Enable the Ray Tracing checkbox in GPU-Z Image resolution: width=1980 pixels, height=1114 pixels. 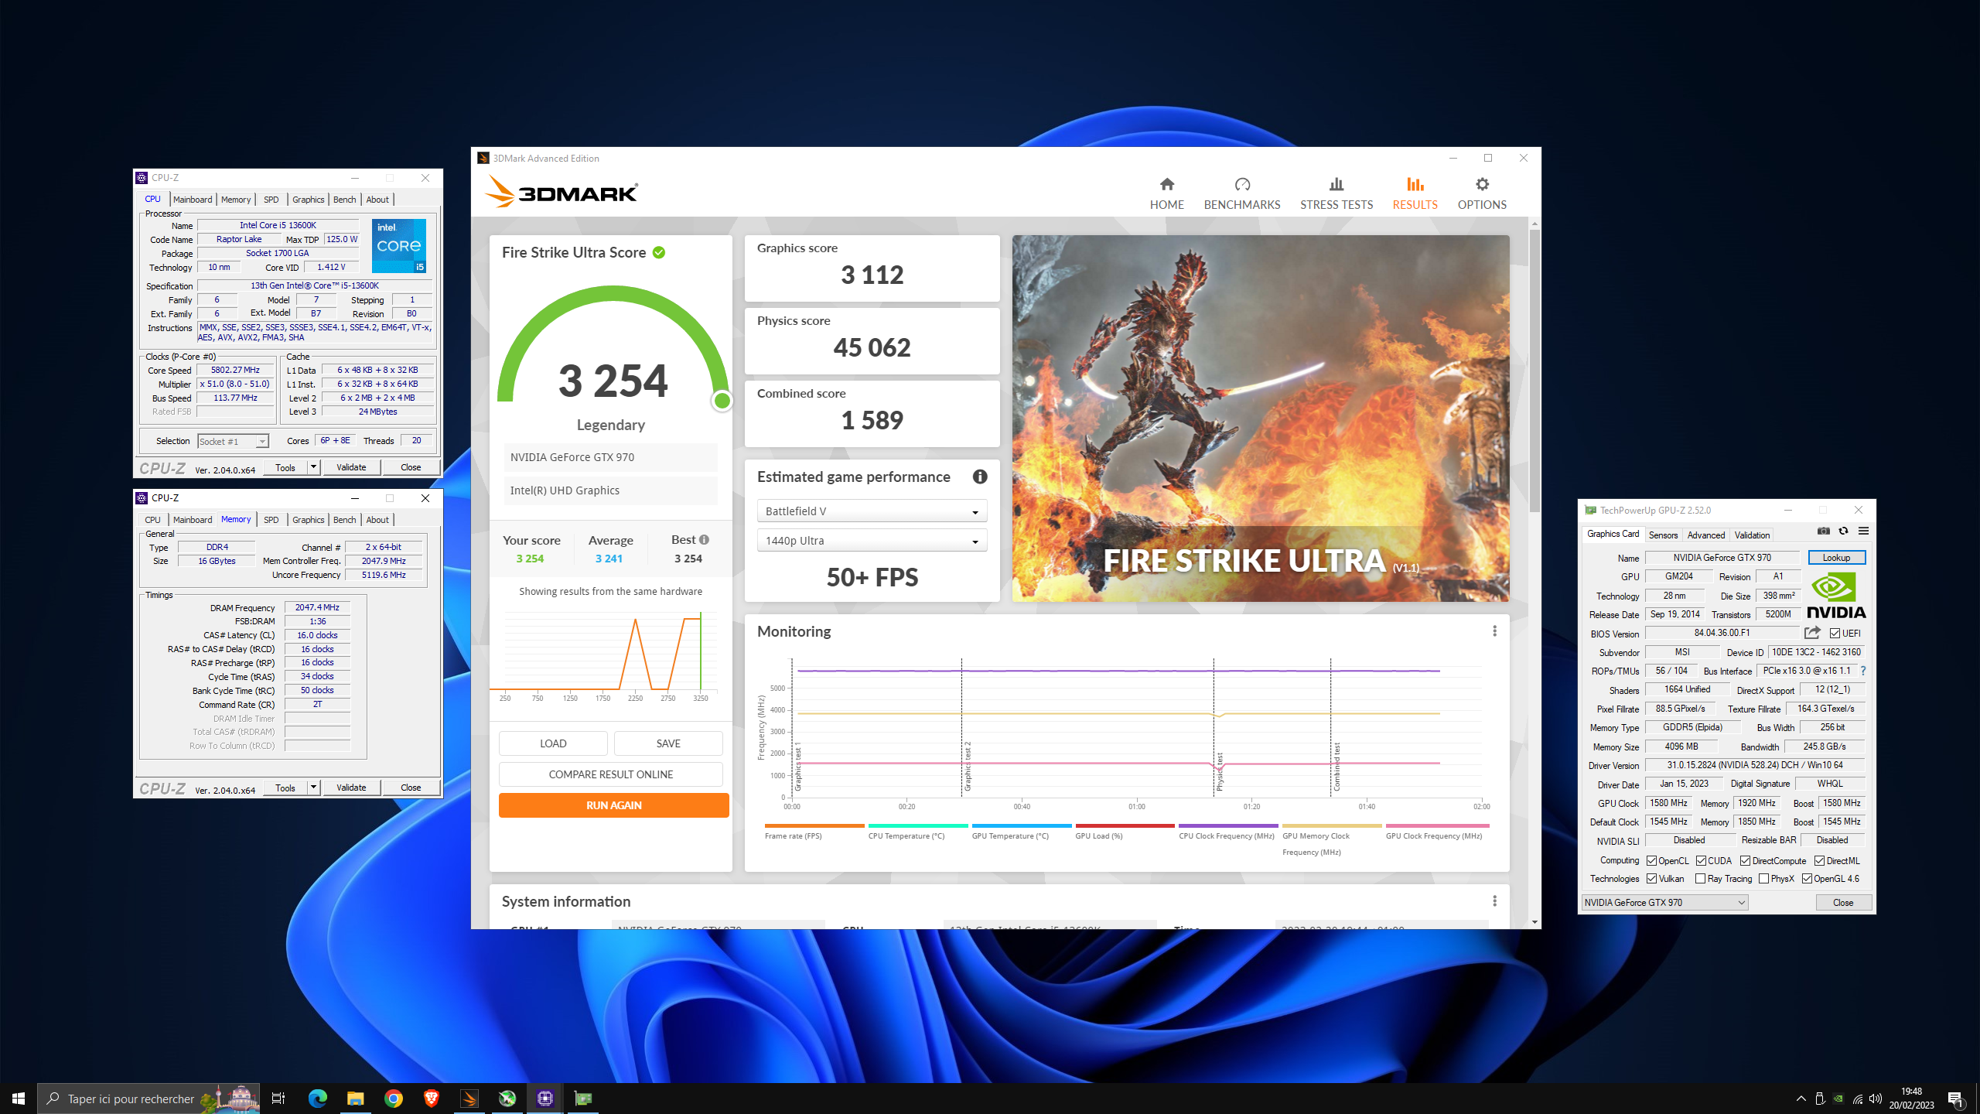pyautogui.click(x=1700, y=879)
